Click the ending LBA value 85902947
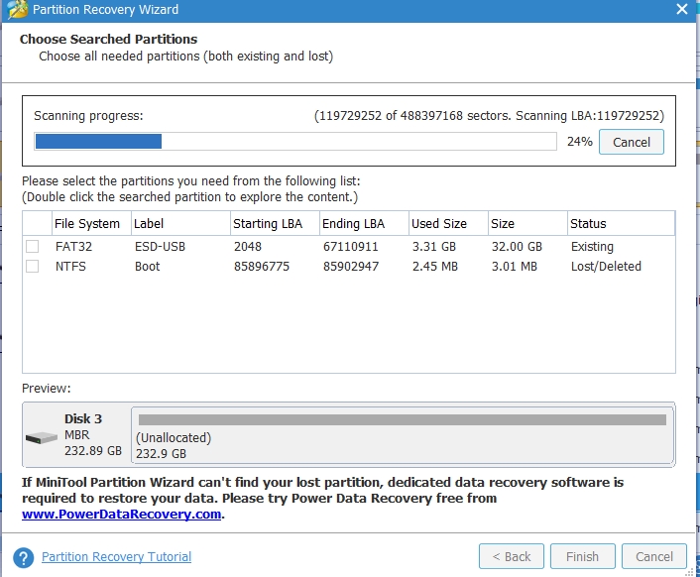The height and width of the screenshot is (577, 700). click(351, 266)
